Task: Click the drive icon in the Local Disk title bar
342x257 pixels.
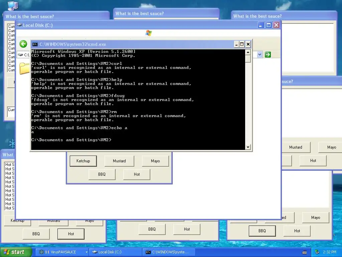Action: pos(19,25)
